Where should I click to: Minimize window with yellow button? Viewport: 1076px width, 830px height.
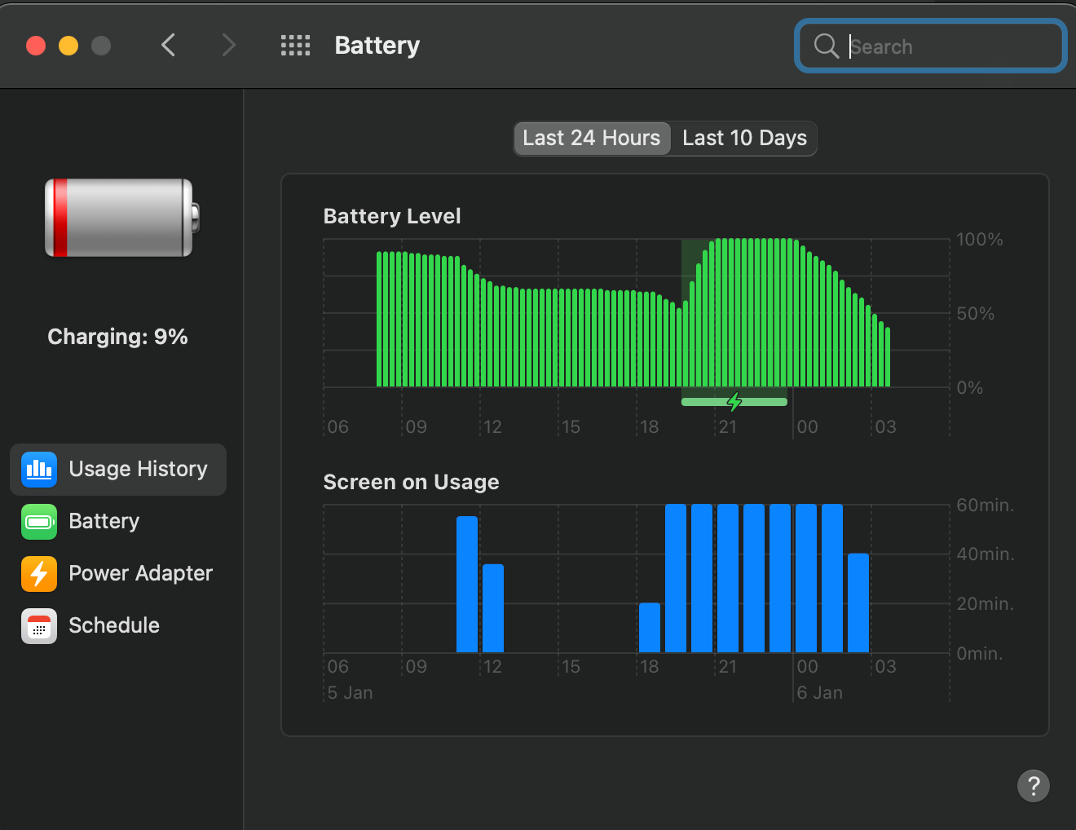(x=68, y=46)
